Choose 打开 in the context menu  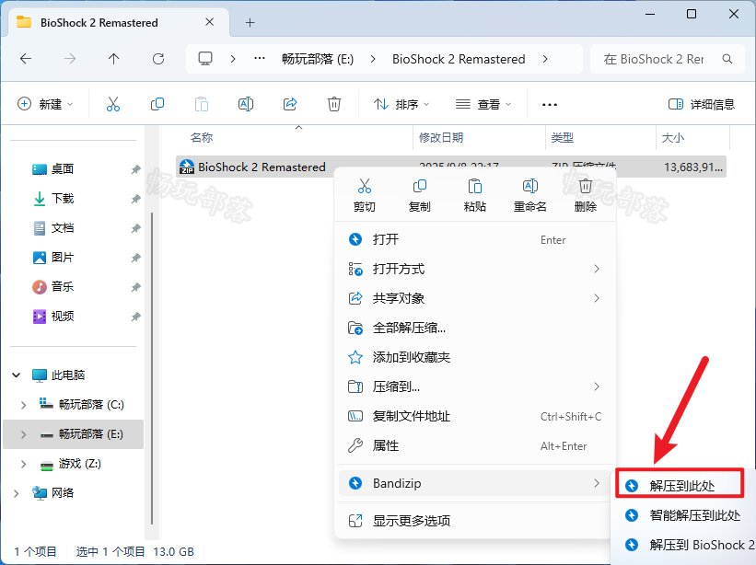(475, 239)
